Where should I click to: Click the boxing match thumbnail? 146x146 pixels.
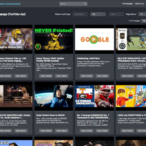click(x=16, y=96)
